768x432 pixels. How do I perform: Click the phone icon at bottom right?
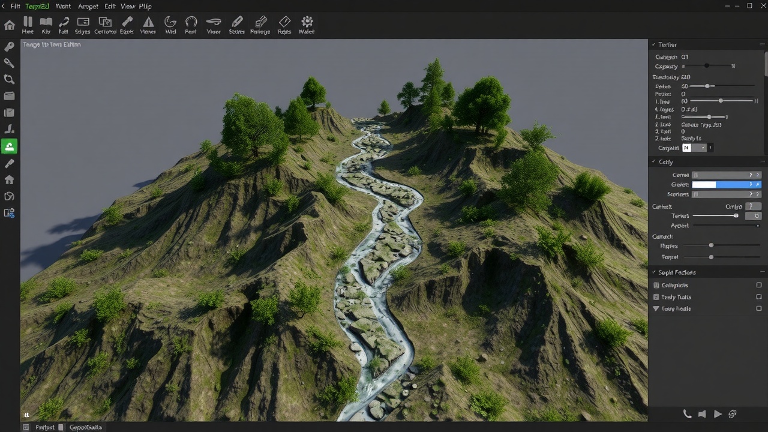[688, 414]
